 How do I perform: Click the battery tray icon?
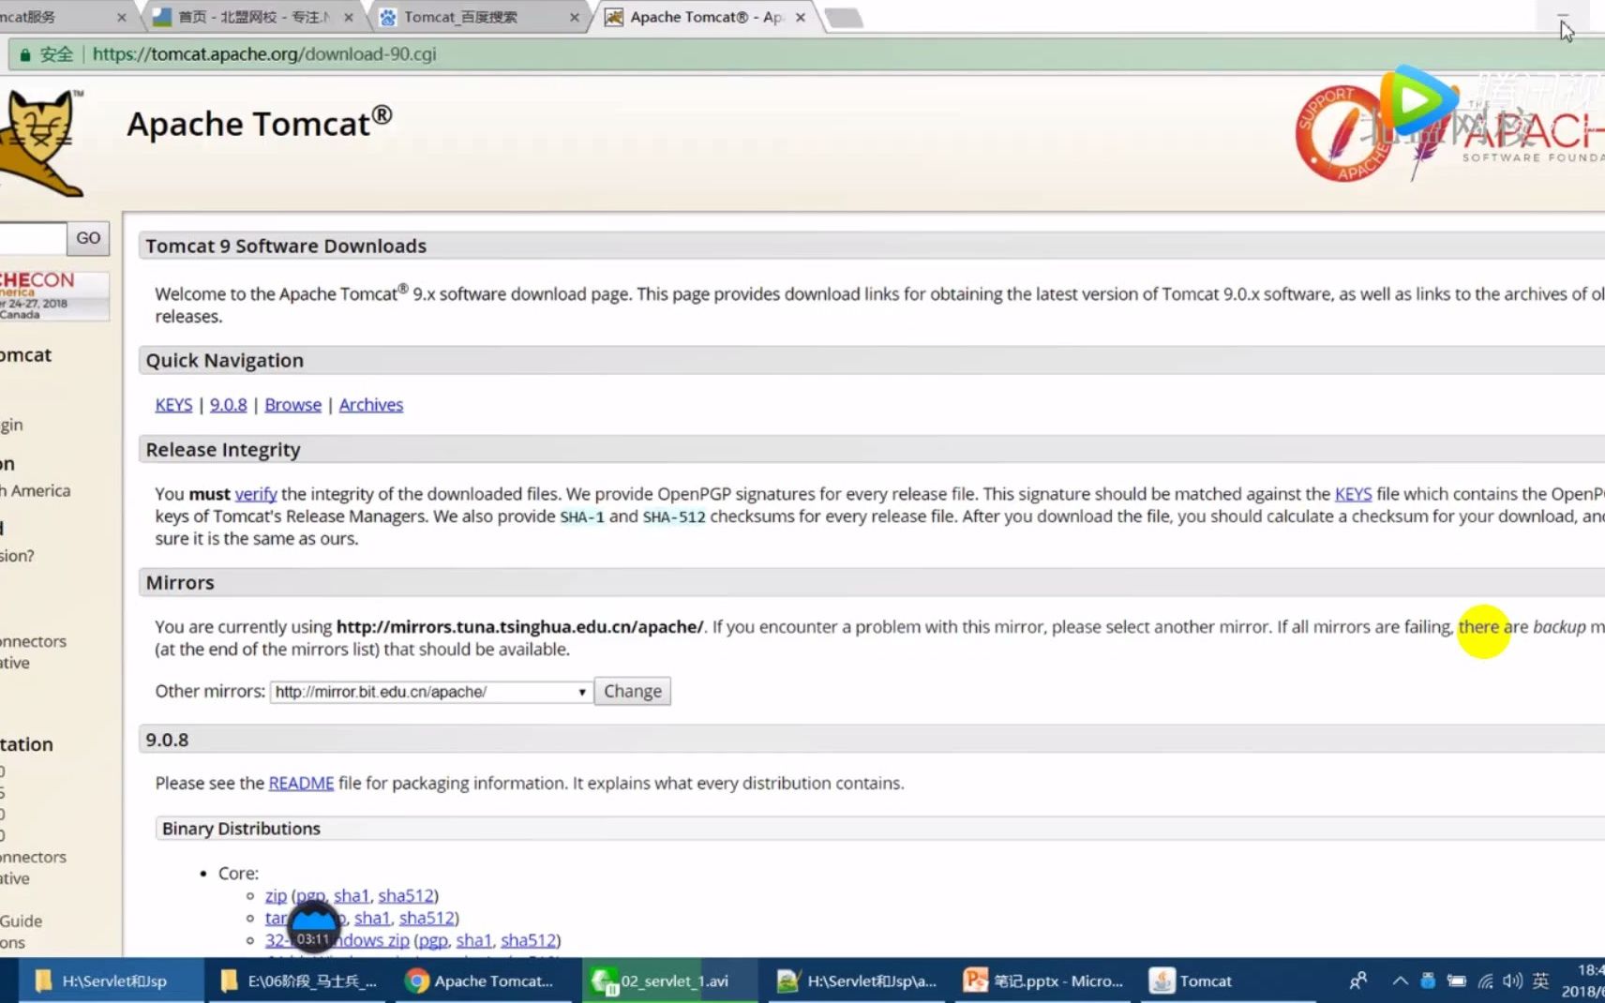[1457, 981]
